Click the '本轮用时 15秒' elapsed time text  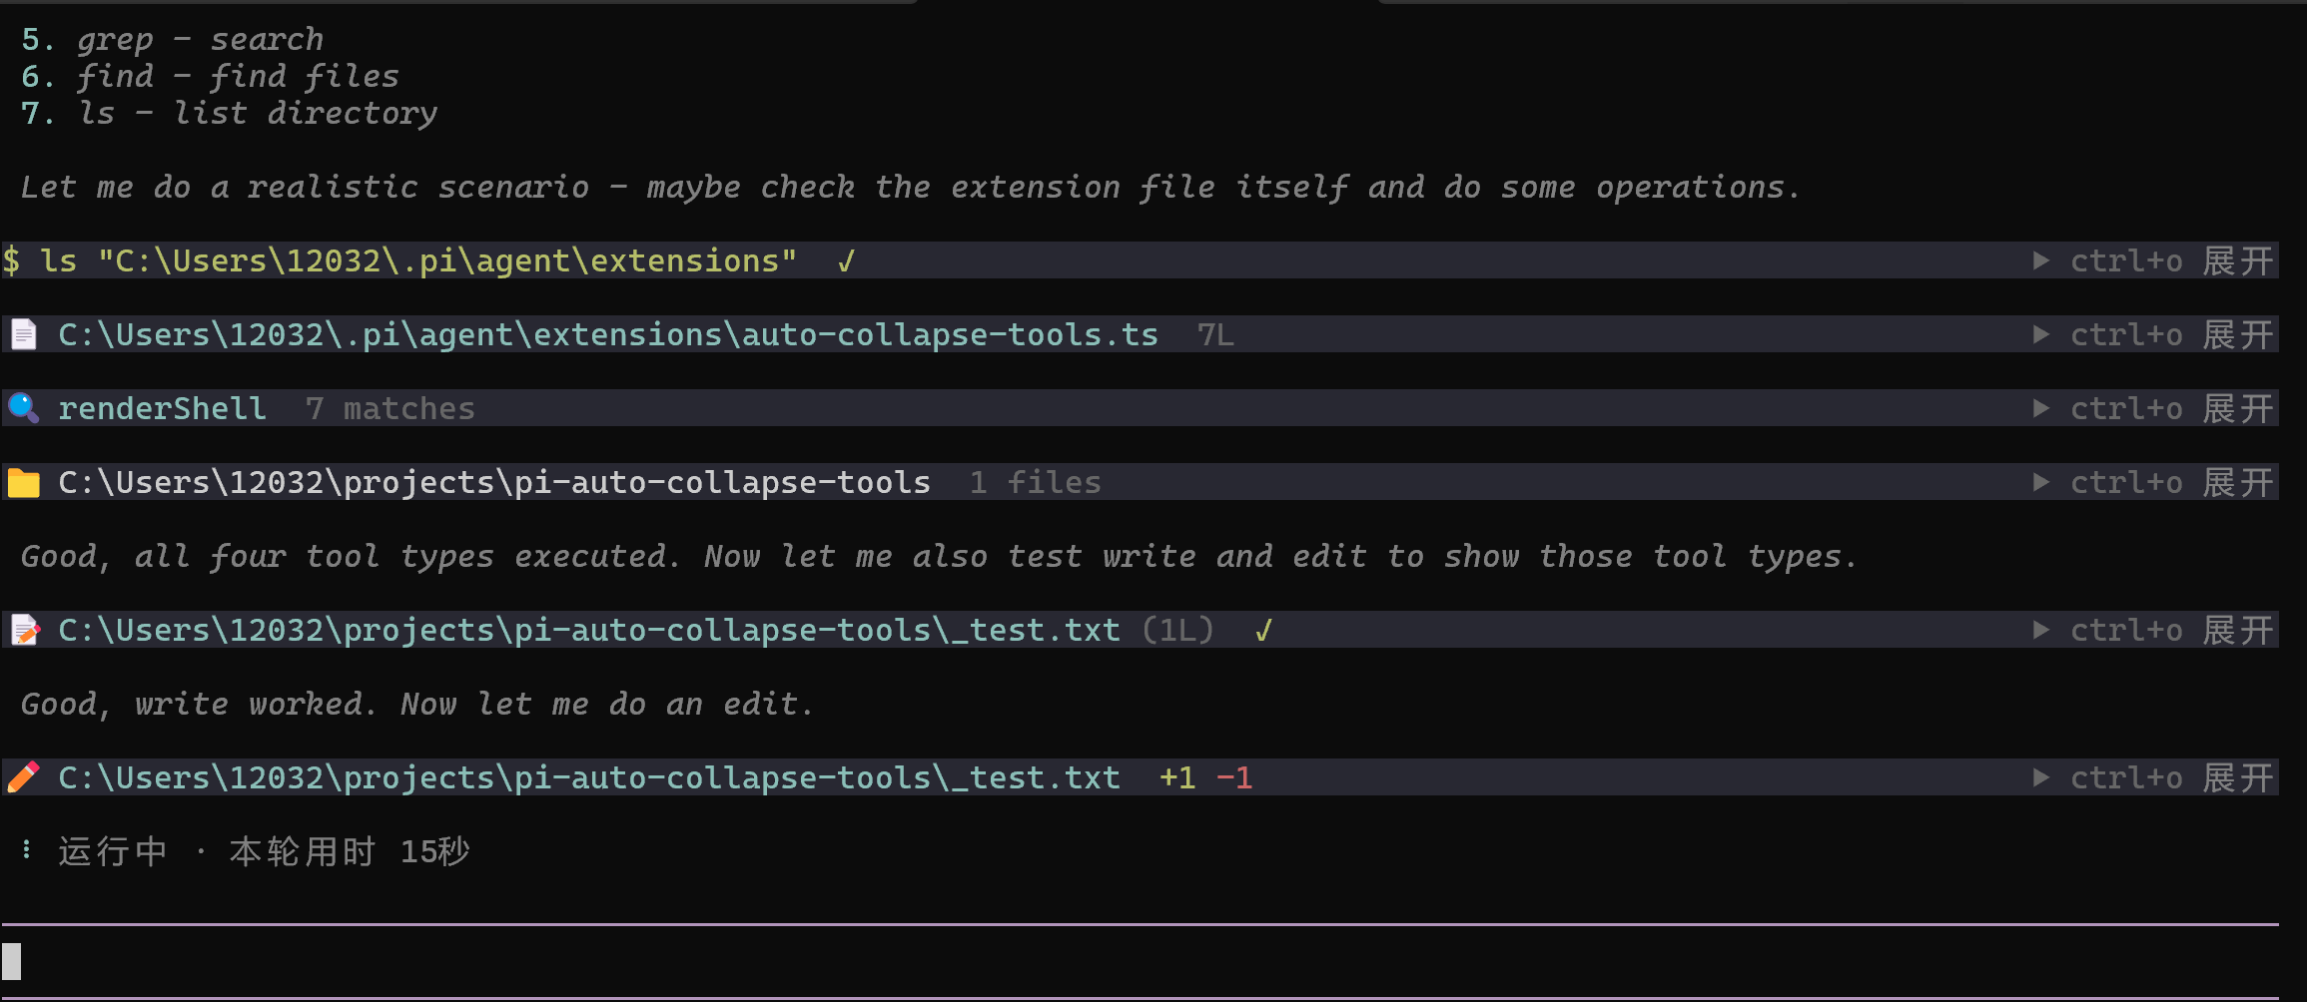coord(350,851)
